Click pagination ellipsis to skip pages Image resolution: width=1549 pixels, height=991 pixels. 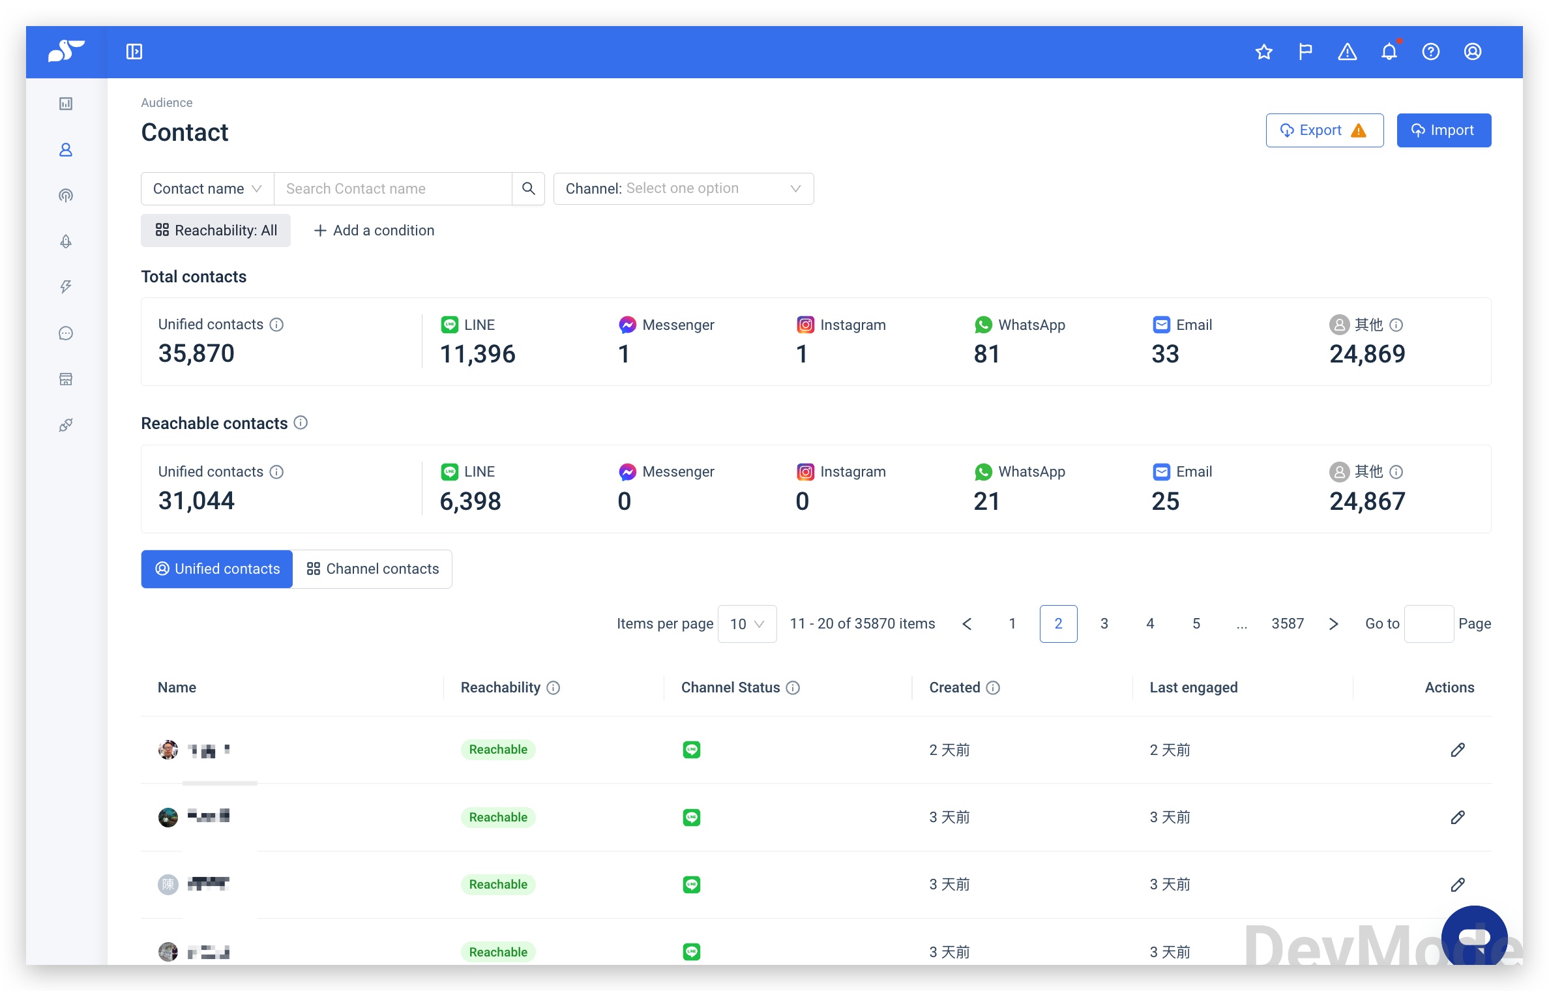click(1242, 624)
